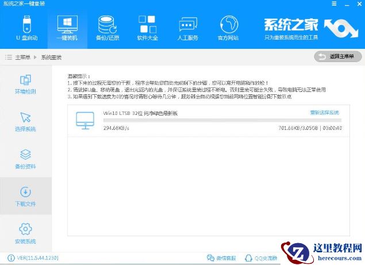This screenshot has width=365, height=265.
Task: Click the 人工服务 tab label
Action: (x=187, y=38)
